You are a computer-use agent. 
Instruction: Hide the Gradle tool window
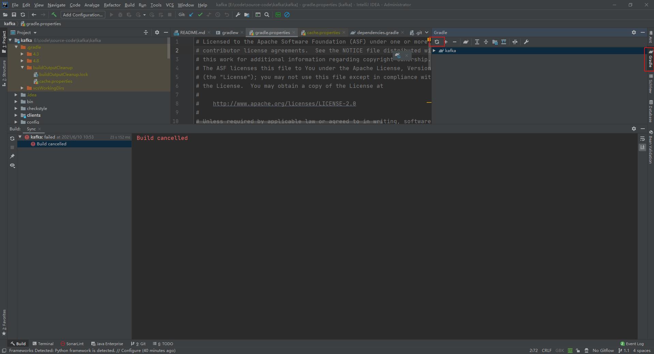(x=643, y=32)
